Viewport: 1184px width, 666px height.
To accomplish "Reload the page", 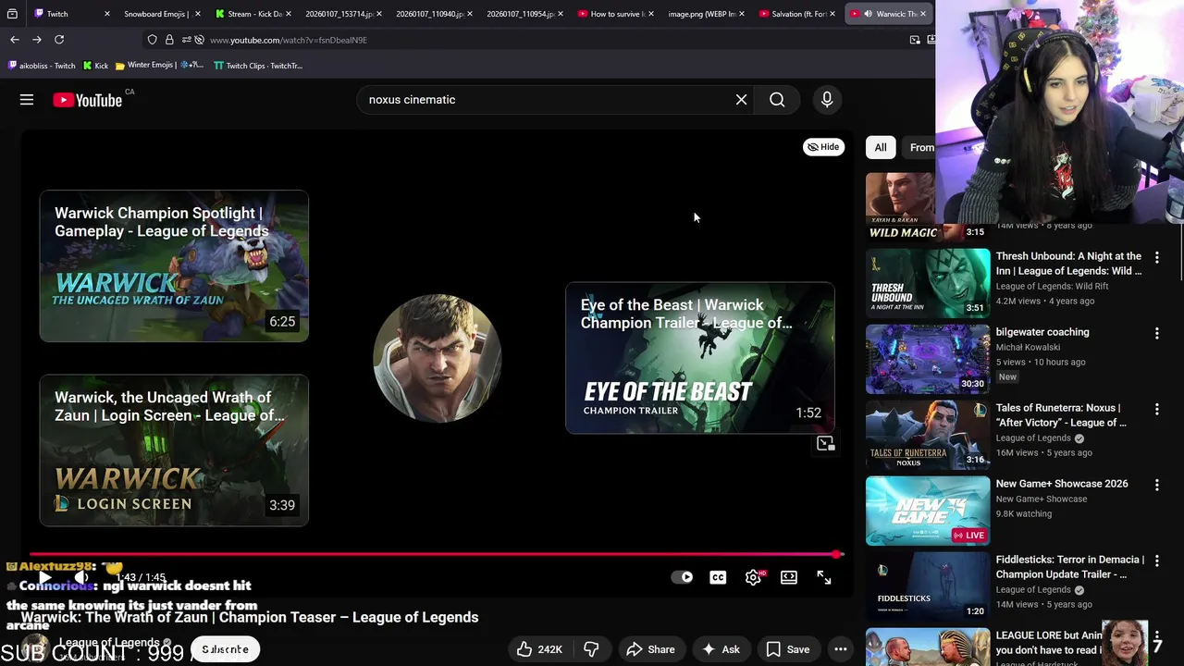I will (x=59, y=40).
